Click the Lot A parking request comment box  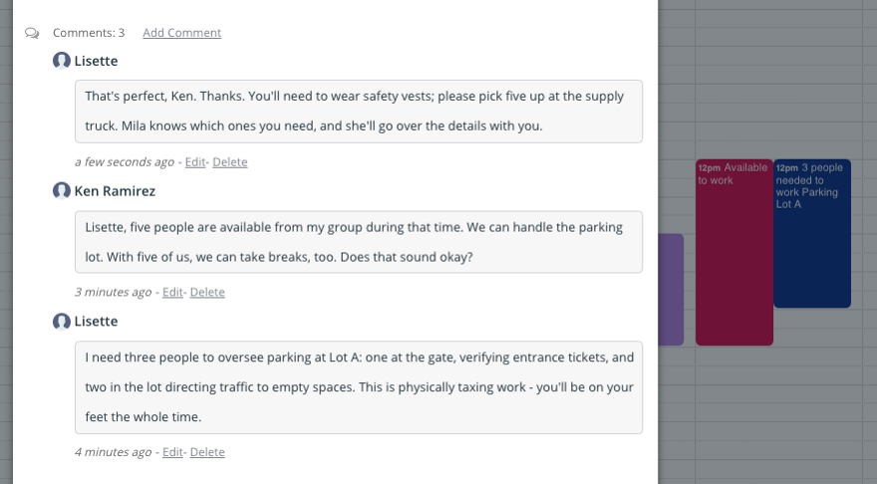tap(359, 387)
